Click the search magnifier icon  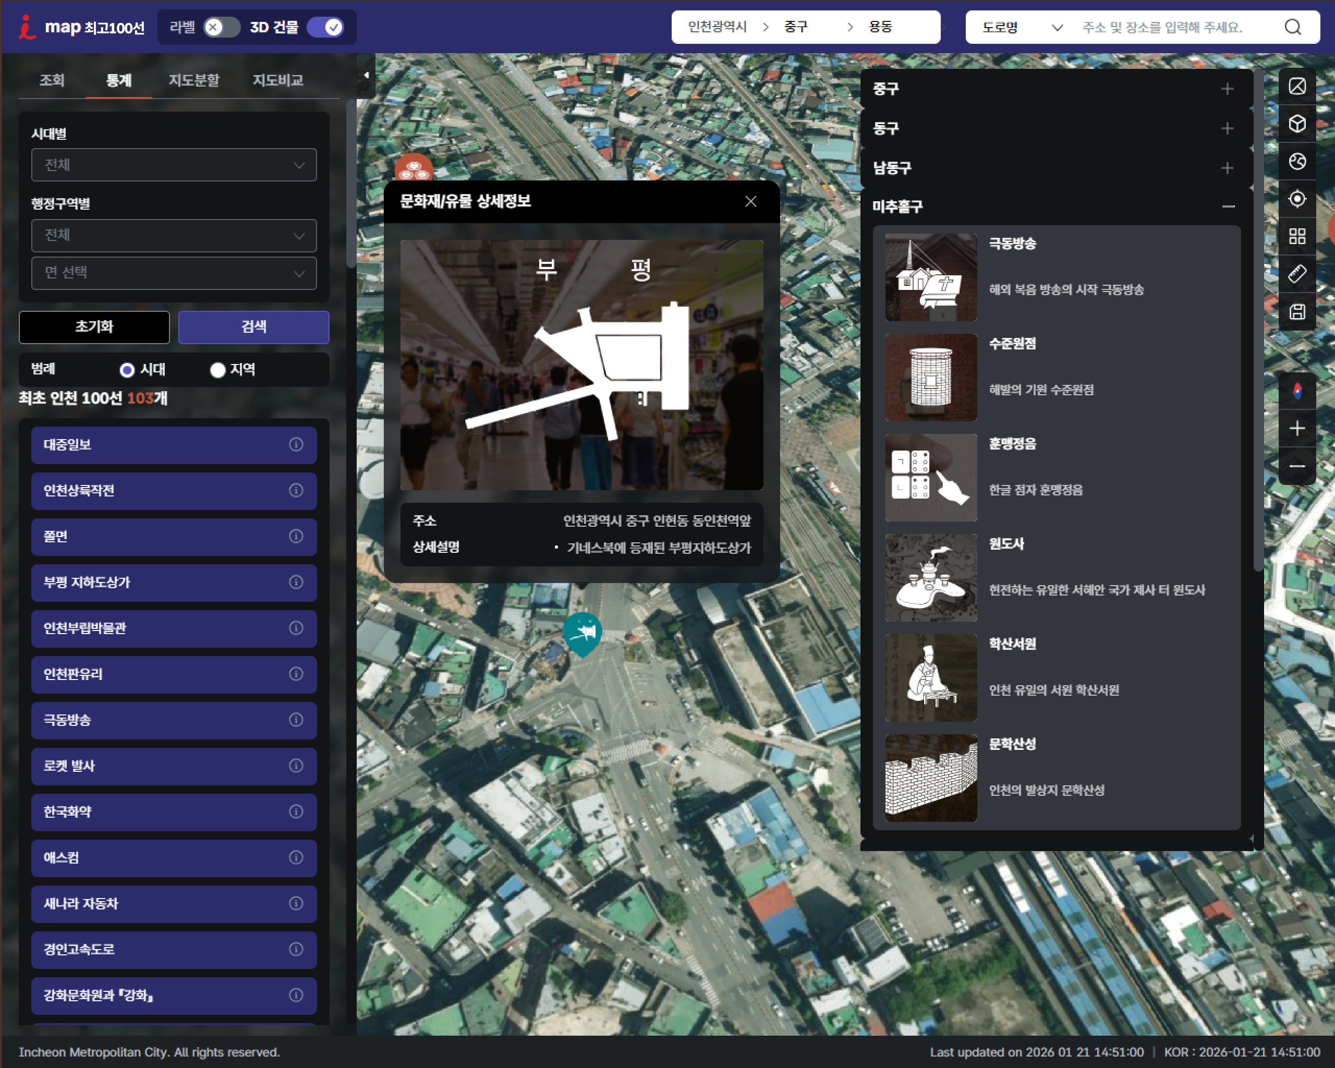1292,27
